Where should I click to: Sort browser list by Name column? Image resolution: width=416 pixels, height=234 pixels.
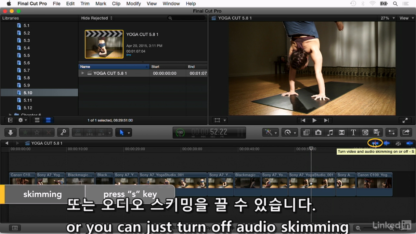tap(114, 67)
